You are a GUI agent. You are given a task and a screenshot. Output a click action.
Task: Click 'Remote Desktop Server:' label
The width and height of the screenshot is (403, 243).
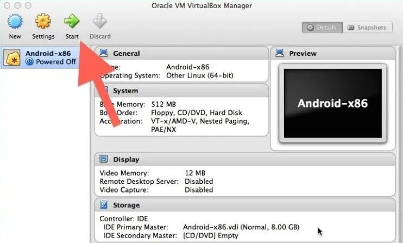139,181
